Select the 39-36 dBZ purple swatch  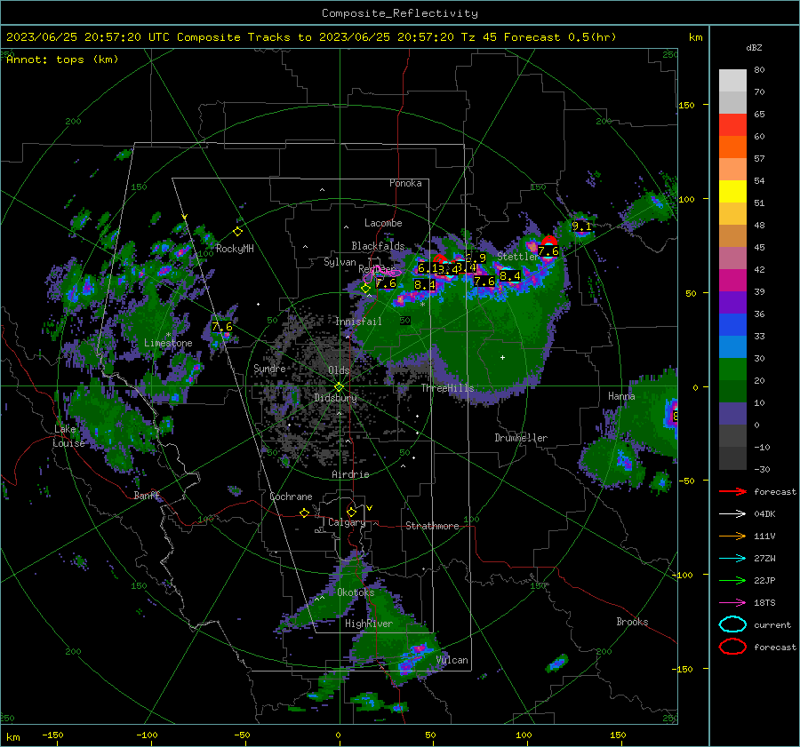(x=732, y=303)
